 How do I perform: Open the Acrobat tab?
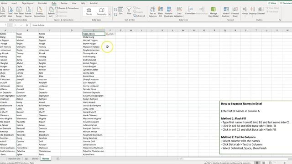tap(94, 3)
